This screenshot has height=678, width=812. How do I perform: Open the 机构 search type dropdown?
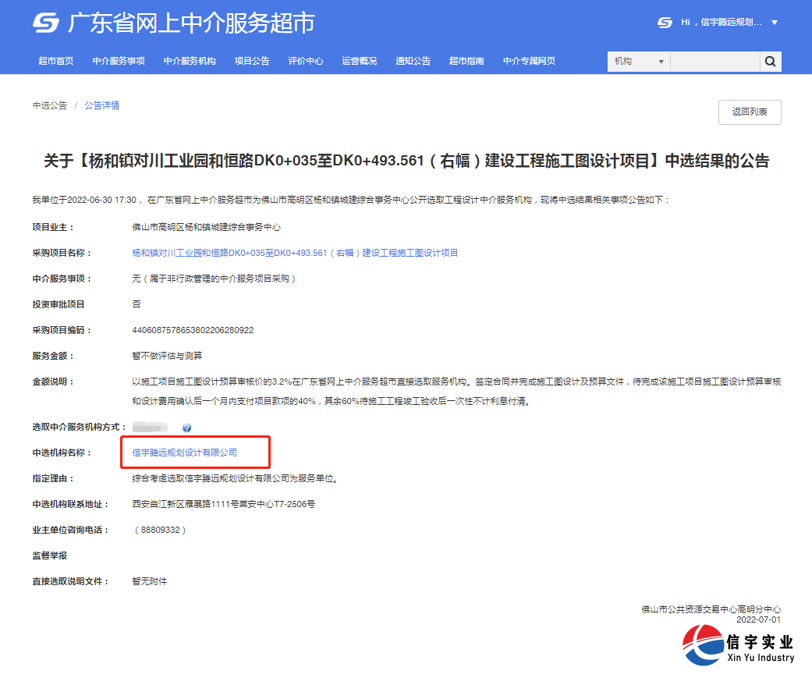637,61
